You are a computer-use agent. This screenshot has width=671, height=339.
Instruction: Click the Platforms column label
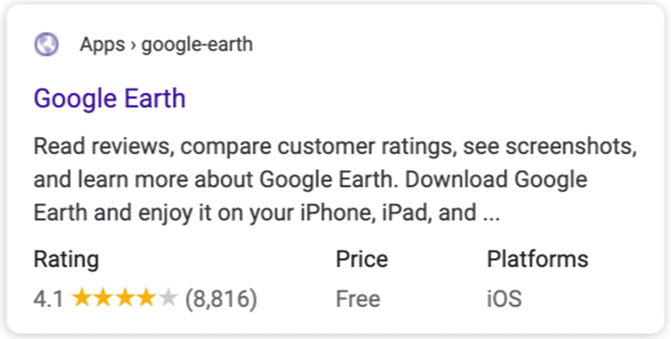tap(538, 259)
